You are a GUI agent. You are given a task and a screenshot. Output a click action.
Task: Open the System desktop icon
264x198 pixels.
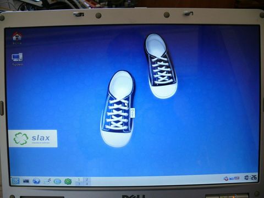click(18, 59)
